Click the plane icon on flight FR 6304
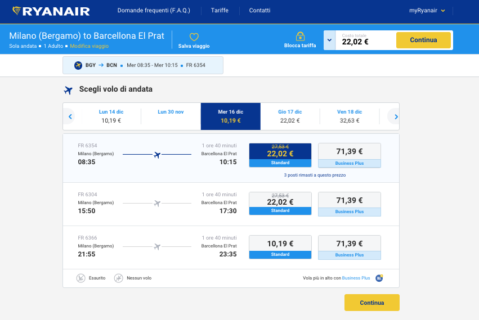Image resolution: width=479 pixels, height=320 pixels. [157, 204]
